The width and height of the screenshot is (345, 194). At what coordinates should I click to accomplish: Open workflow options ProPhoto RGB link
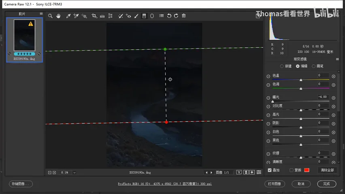[x=164, y=184]
